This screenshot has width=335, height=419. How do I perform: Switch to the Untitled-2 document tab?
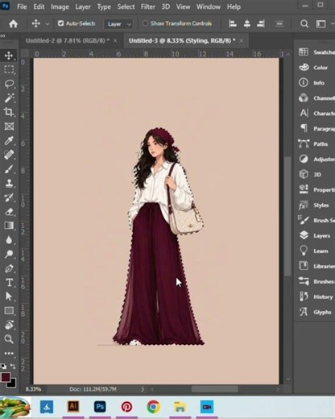pos(68,41)
